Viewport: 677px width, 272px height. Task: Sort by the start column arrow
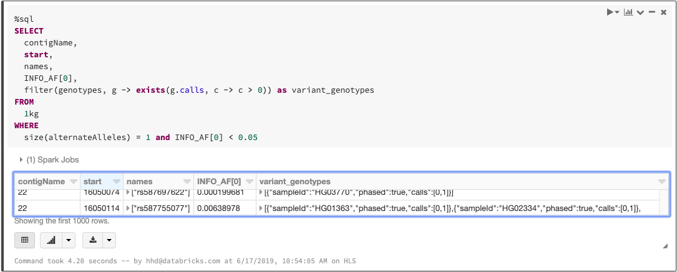[x=115, y=182]
